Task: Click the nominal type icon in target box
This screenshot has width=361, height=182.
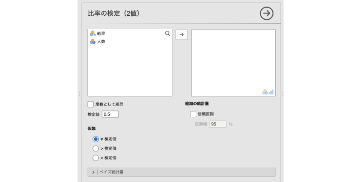Action: 265,92
